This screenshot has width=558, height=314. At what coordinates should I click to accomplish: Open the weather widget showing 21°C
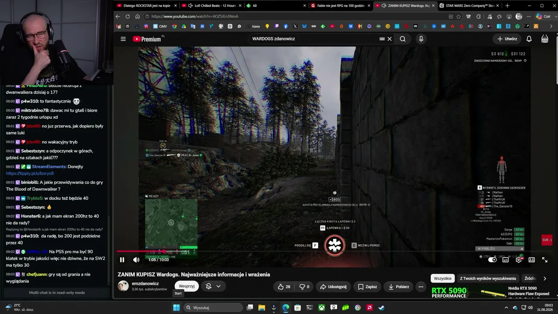[20, 307]
